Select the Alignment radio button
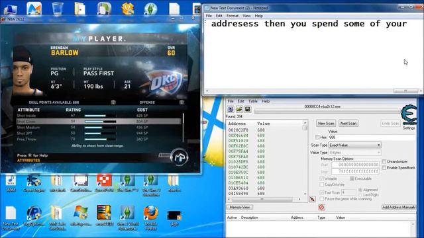 [360, 190]
